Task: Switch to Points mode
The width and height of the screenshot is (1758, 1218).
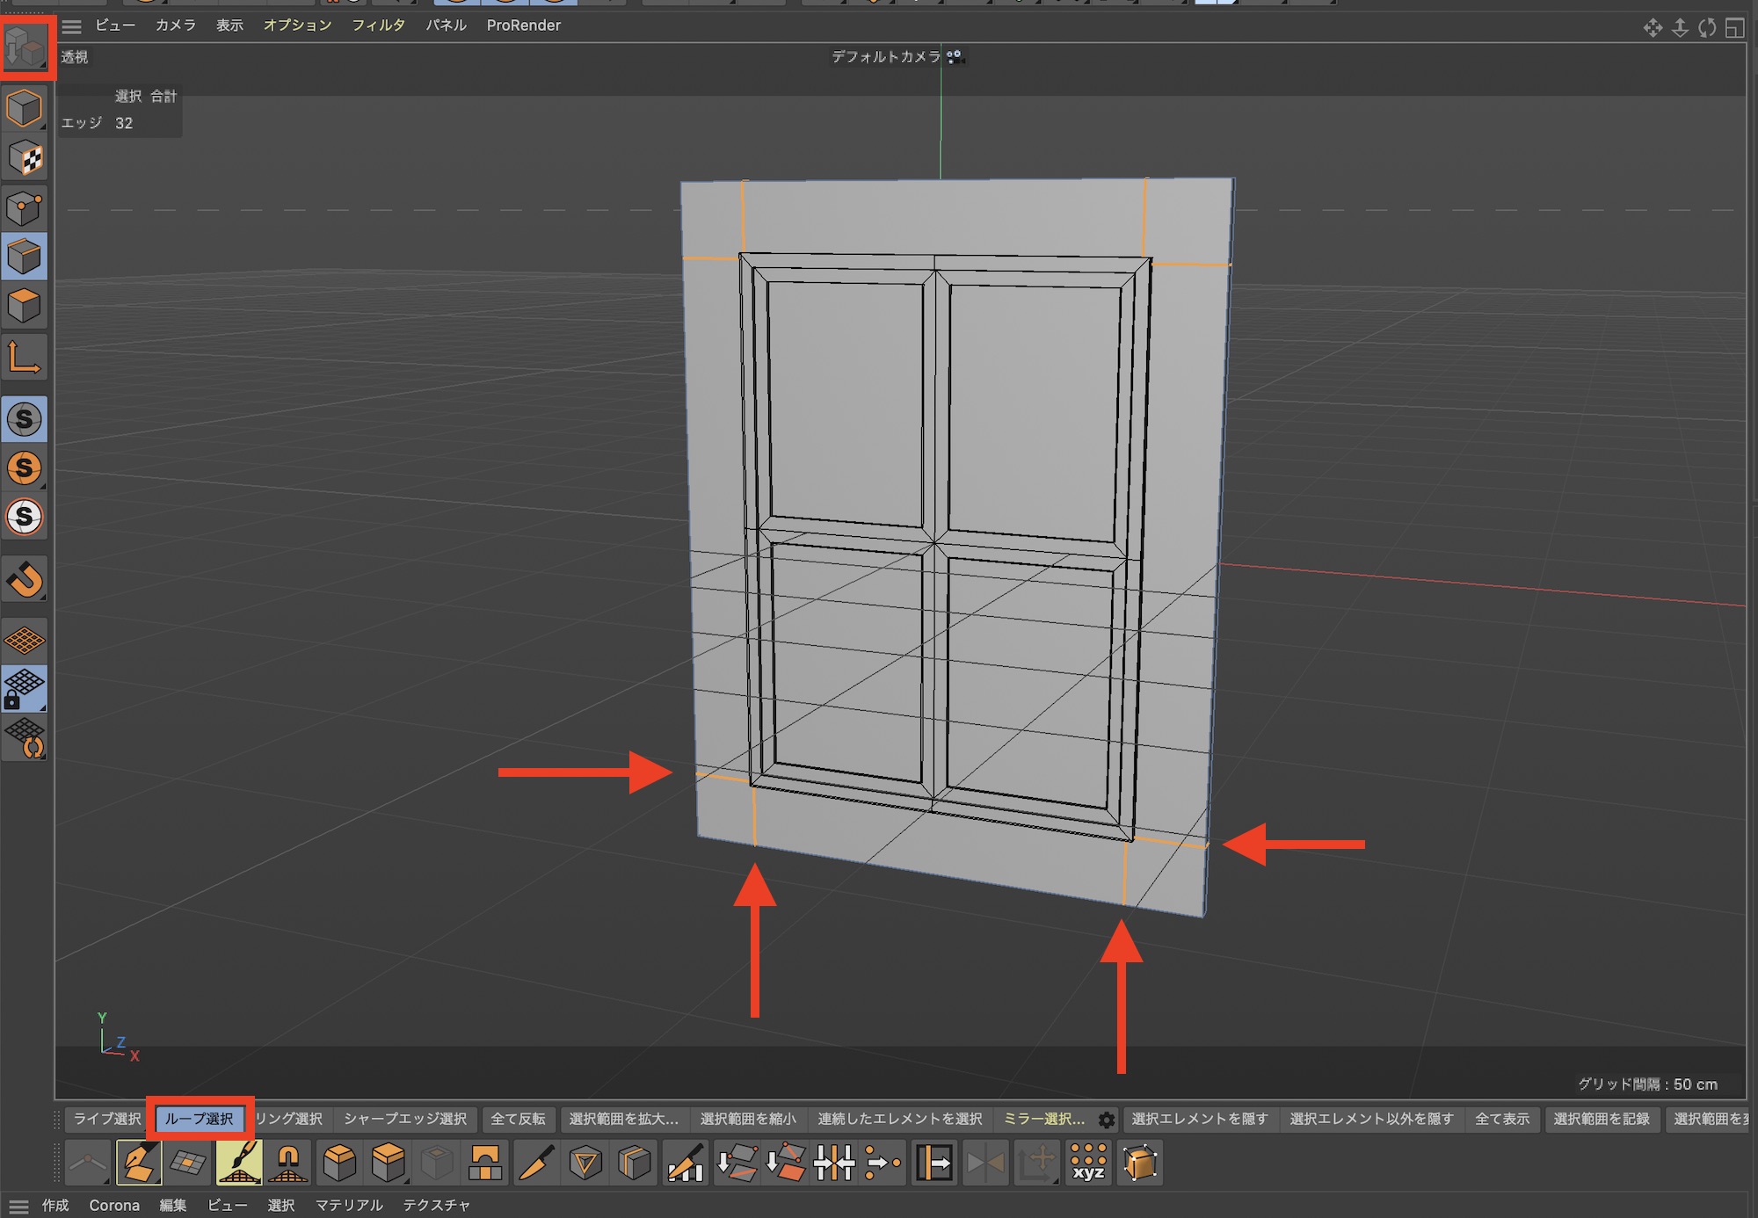Action: click(x=25, y=209)
